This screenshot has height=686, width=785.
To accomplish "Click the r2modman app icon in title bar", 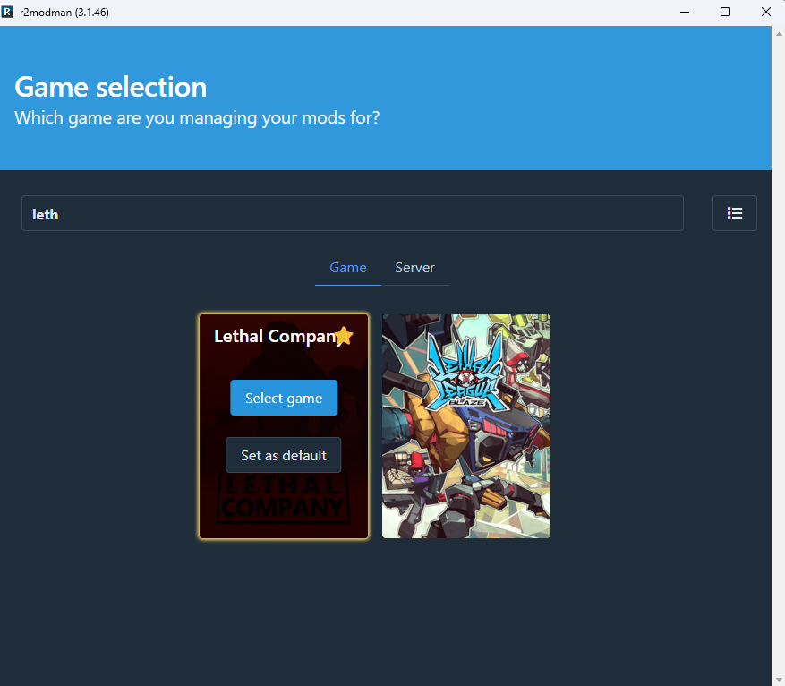I will coord(7,12).
